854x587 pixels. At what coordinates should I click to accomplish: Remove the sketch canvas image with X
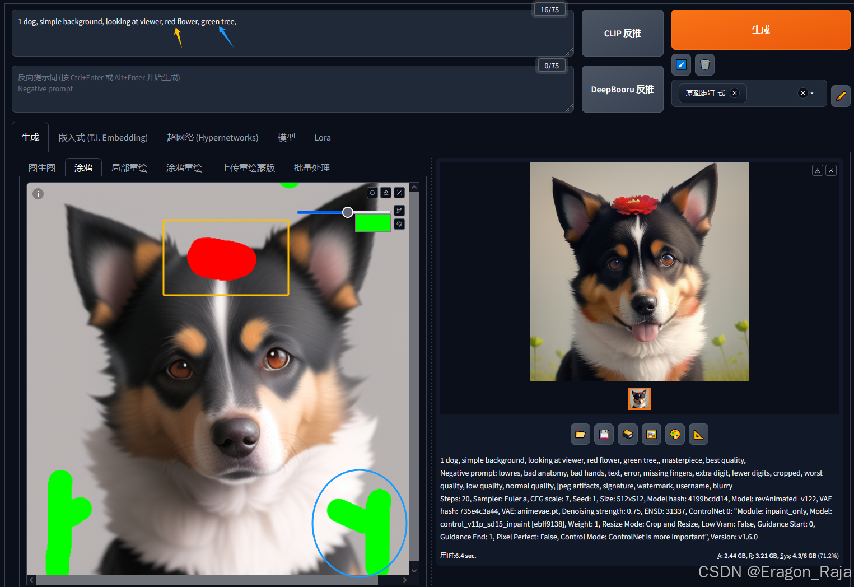tap(399, 193)
